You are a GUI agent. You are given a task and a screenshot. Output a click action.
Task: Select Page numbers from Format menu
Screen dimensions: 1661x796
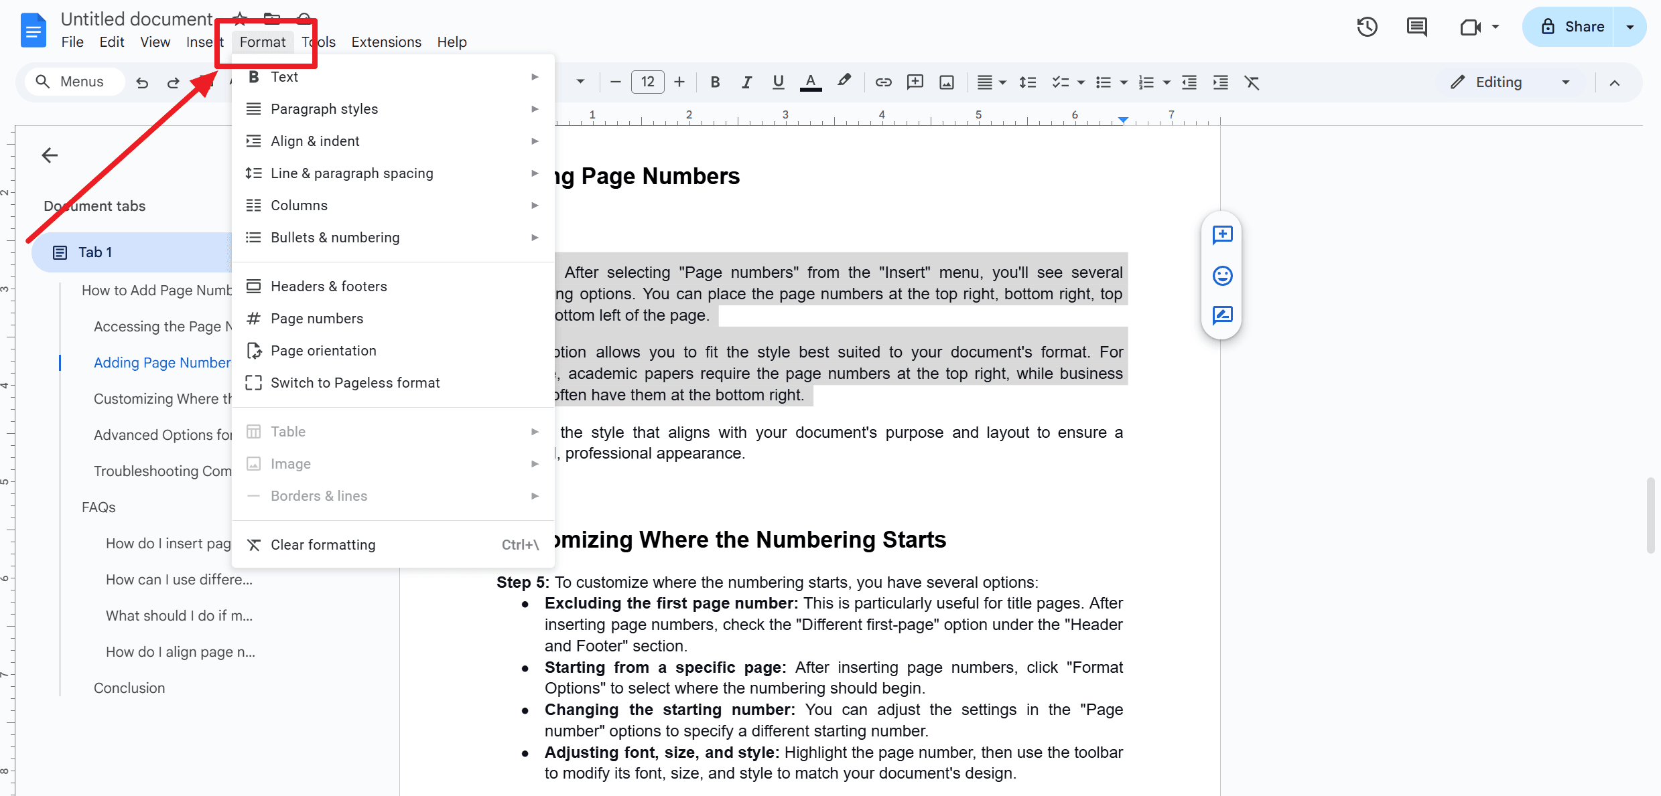pos(317,317)
